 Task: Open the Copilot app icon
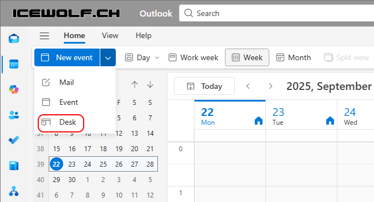click(14, 89)
